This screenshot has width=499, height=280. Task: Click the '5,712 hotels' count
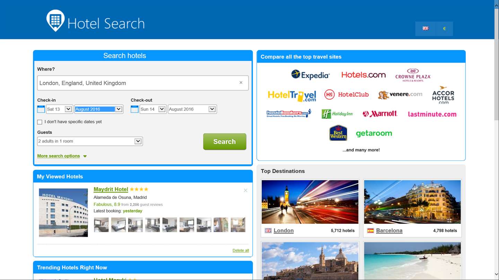click(x=343, y=231)
